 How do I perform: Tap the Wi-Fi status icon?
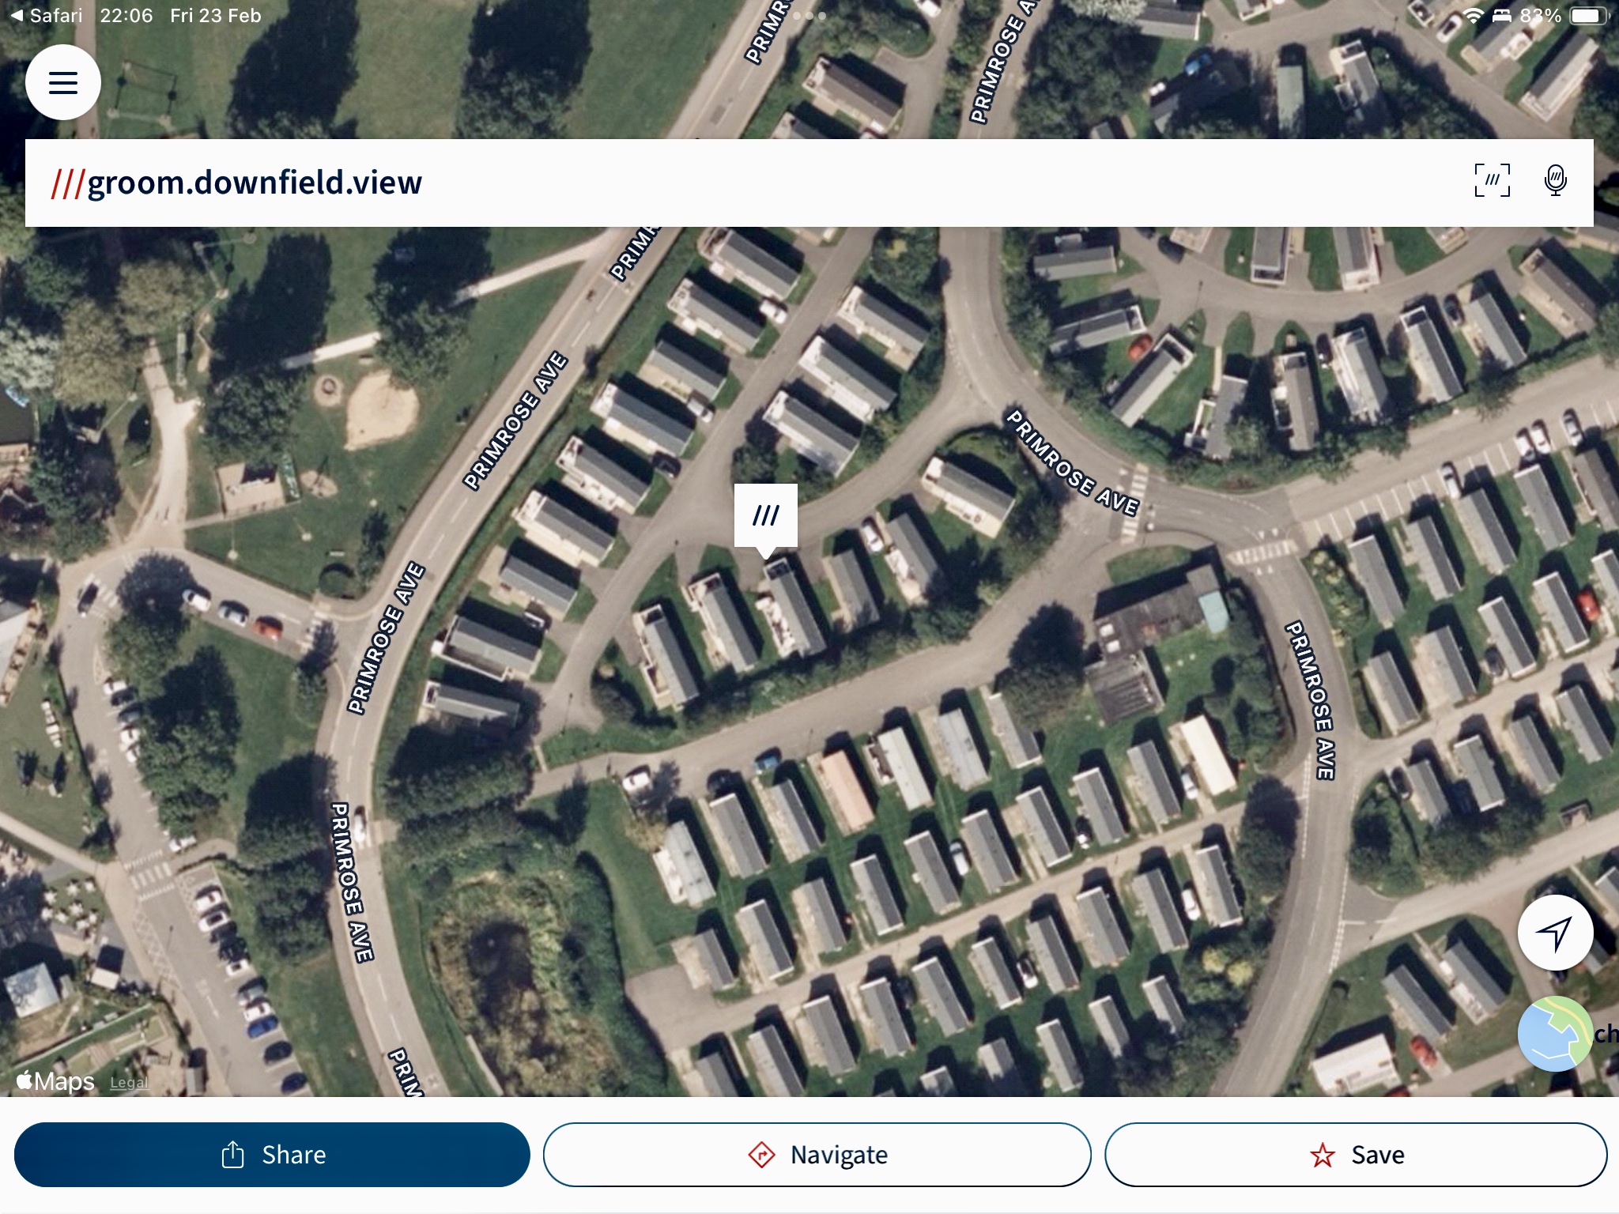[1473, 16]
